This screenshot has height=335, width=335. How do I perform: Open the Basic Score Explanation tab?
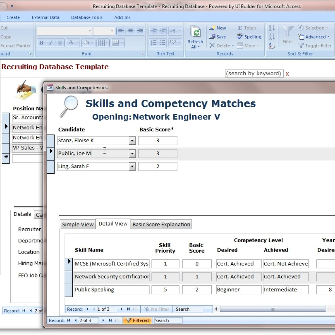(161, 224)
